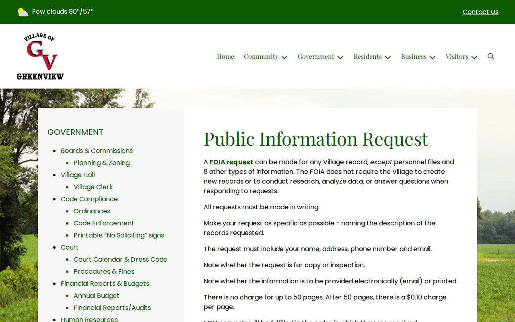Image resolution: width=515 pixels, height=322 pixels.
Task: Open the FOIA request link
Action: click(231, 162)
